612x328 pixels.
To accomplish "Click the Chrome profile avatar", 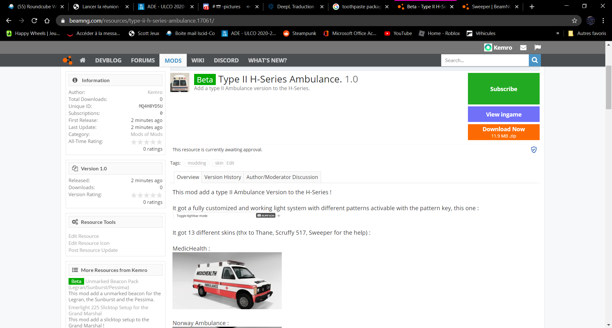I will pyautogui.click(x=591, y=21).
